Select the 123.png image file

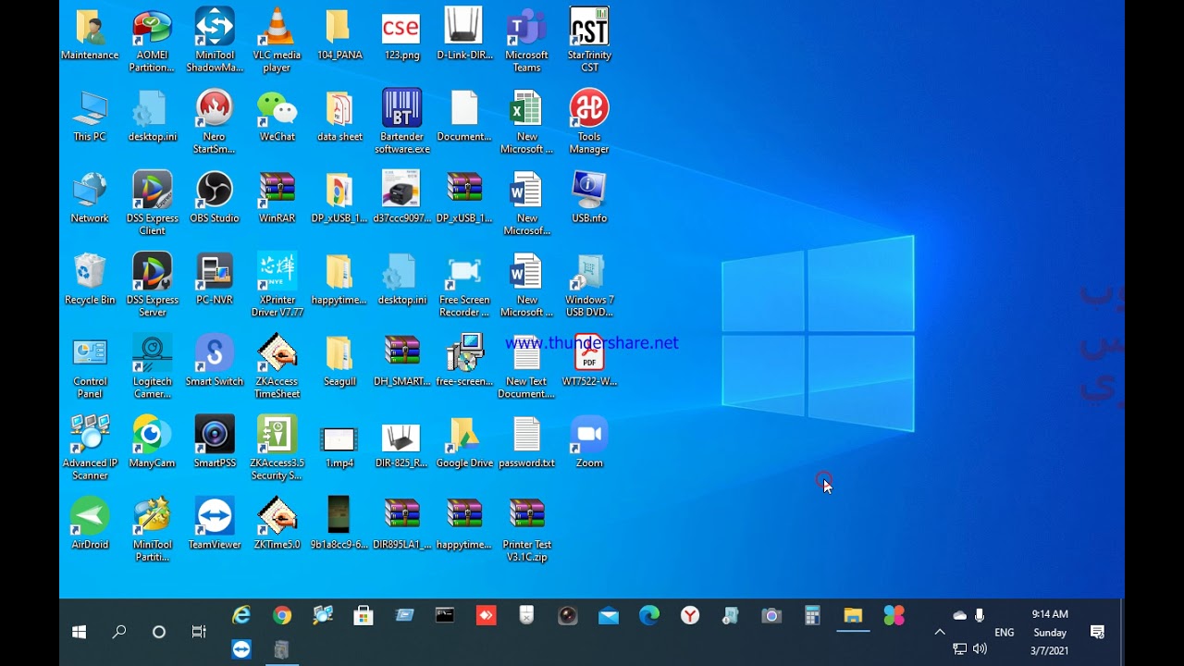401,34
